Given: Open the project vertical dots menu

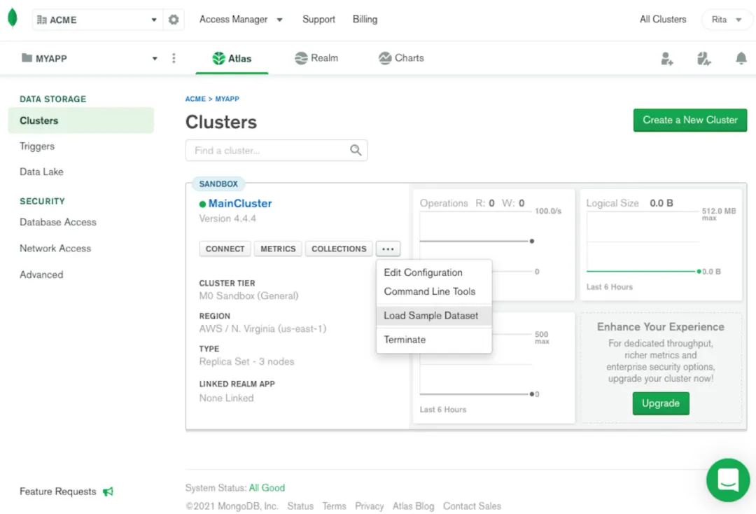Looking at the screenshot, I should pos(174,58).
